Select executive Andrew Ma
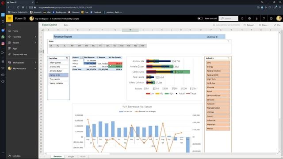 [x=58, y=67]
